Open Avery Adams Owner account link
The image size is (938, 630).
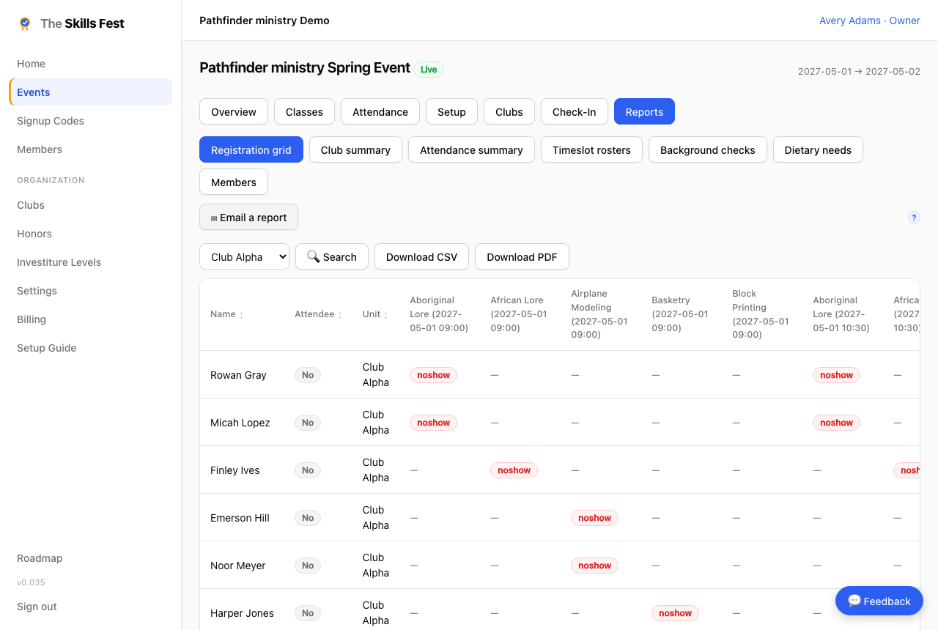pos(870,21)
